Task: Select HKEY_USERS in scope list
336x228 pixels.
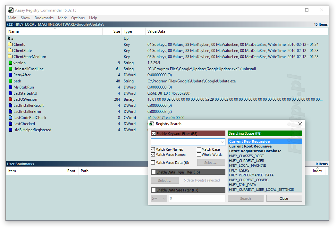Action: point(265,170)
